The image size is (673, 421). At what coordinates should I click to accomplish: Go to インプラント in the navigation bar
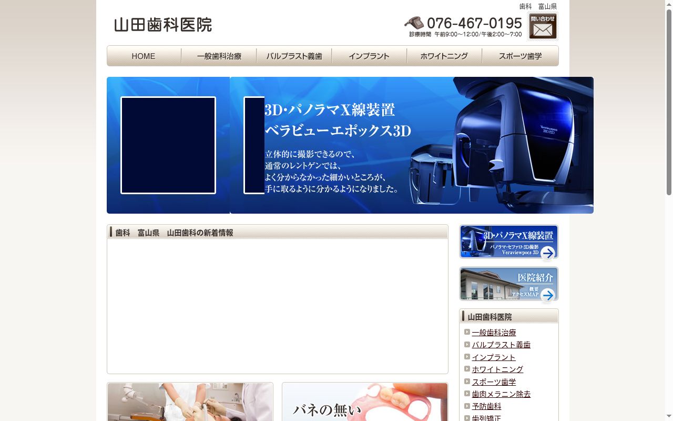pyautogui.click(x=369, y=56)
